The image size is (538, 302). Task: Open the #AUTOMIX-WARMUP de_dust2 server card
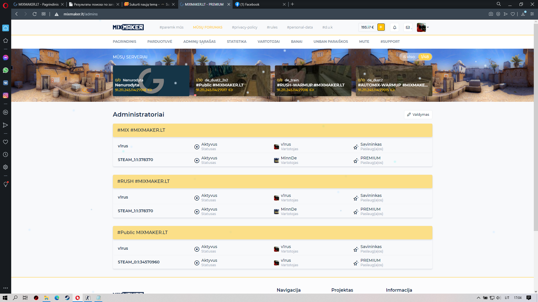394,81
